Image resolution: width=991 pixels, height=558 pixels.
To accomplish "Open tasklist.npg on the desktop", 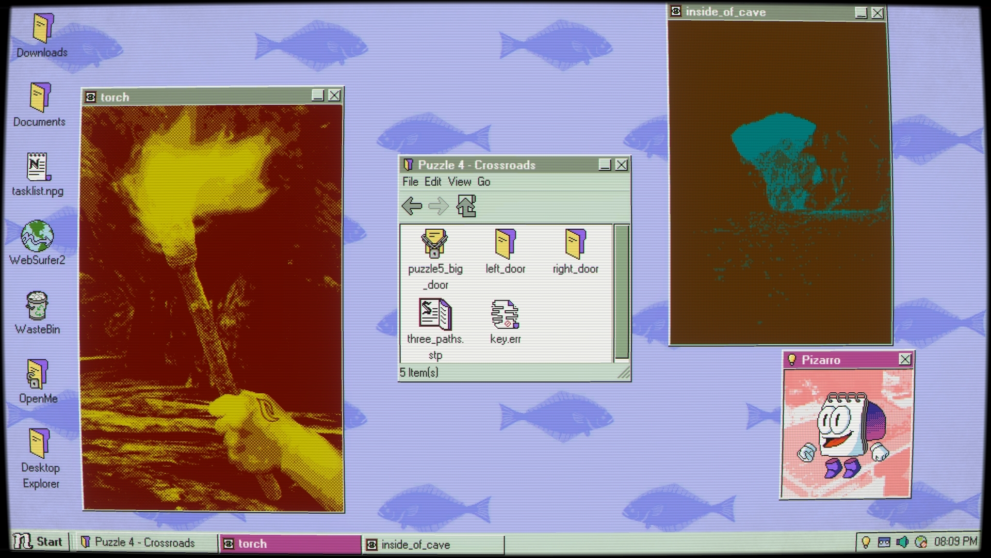I will pos(37,168).
